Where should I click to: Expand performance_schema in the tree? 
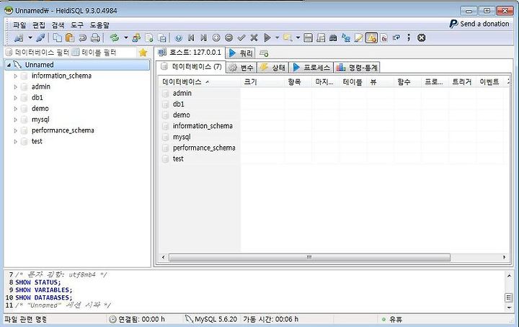(15, 130)
